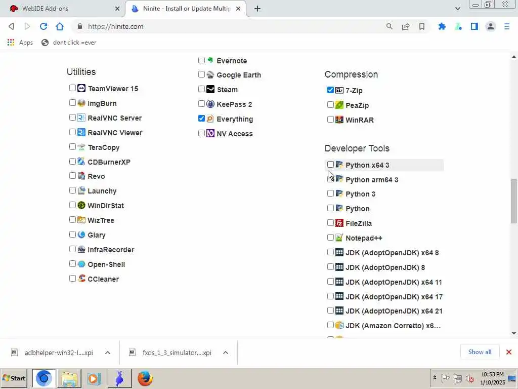Image resolution: width=518 pixels, height=389 pixels.
Task: Show hidden system tray icons
Action: coord(435,378)
